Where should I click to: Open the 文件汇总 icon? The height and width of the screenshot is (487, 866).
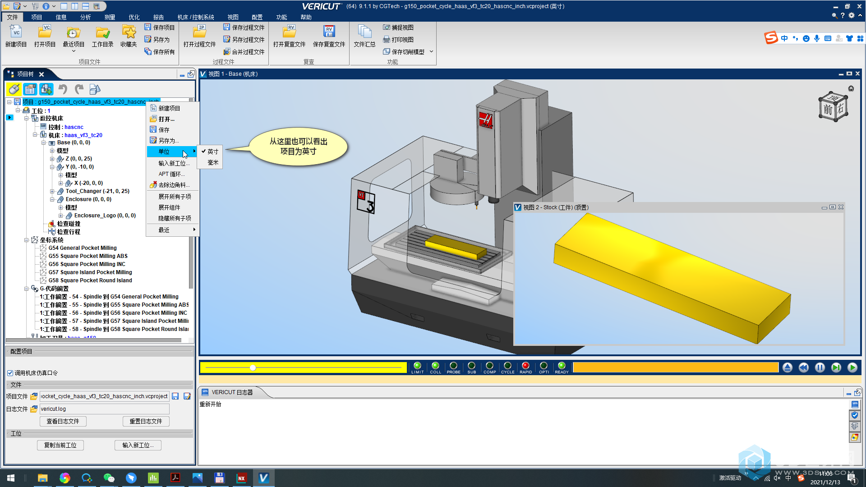pos(364,36)
